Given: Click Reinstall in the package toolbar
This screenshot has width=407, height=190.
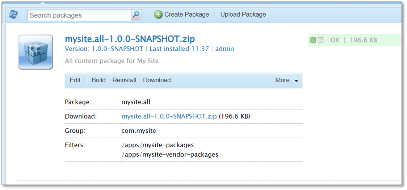Looking at the screenshot, I should coord(124,80).
